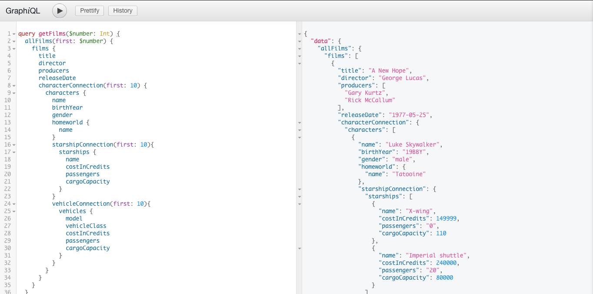The image size is (593, 294).
Task: Collapse vehicleConnection block on line 24
Action: coord(14,204)
